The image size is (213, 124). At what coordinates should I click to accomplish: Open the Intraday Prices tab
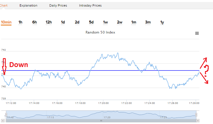(90, 5)
